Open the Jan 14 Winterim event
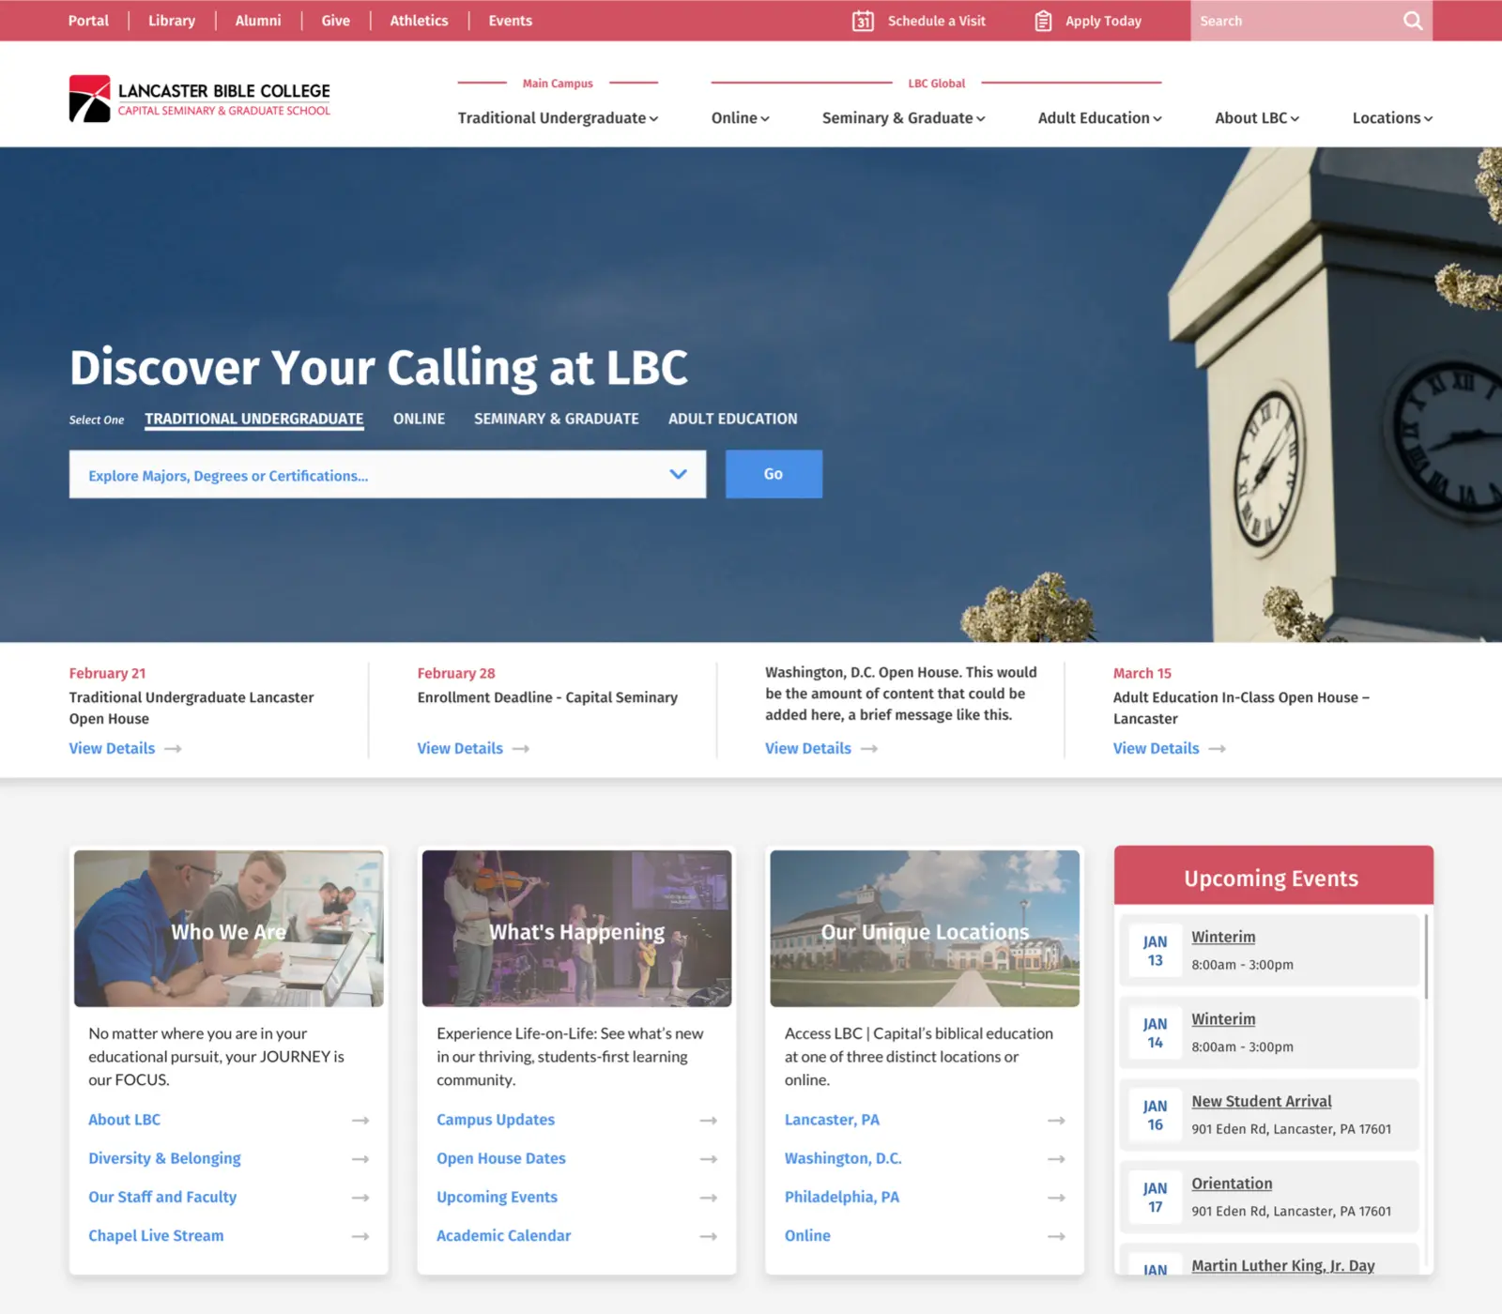This screenshot has height=1314, width=1502. pos(1223,1019)
